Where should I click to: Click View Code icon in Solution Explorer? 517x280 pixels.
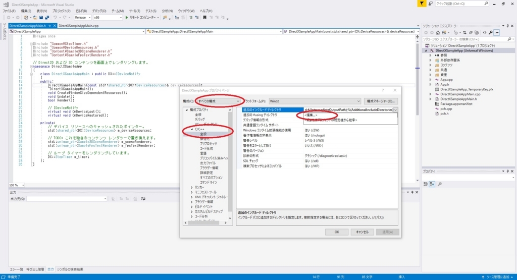(485, 33)
